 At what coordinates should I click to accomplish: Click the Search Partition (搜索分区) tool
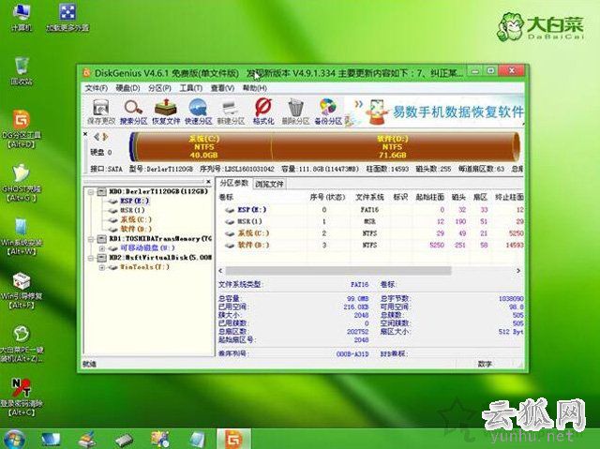[133, 112]
